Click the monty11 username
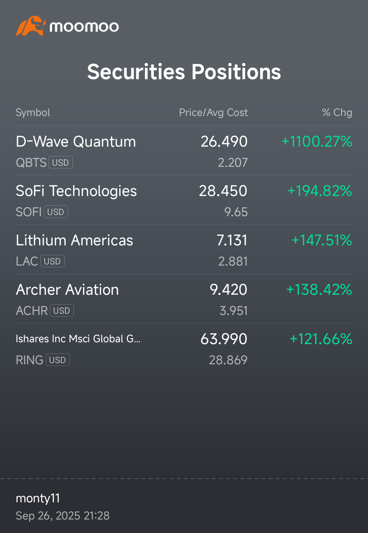Viewport: 368px width, 533px height. pyautogui.click(x=38, y=498)
